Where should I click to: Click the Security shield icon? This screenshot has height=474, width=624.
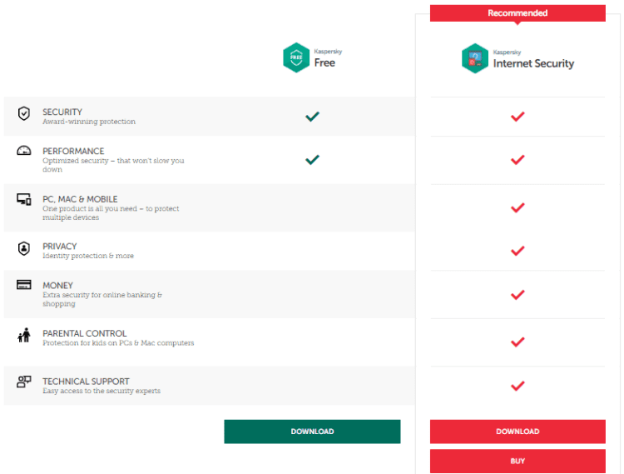point(24,113)
